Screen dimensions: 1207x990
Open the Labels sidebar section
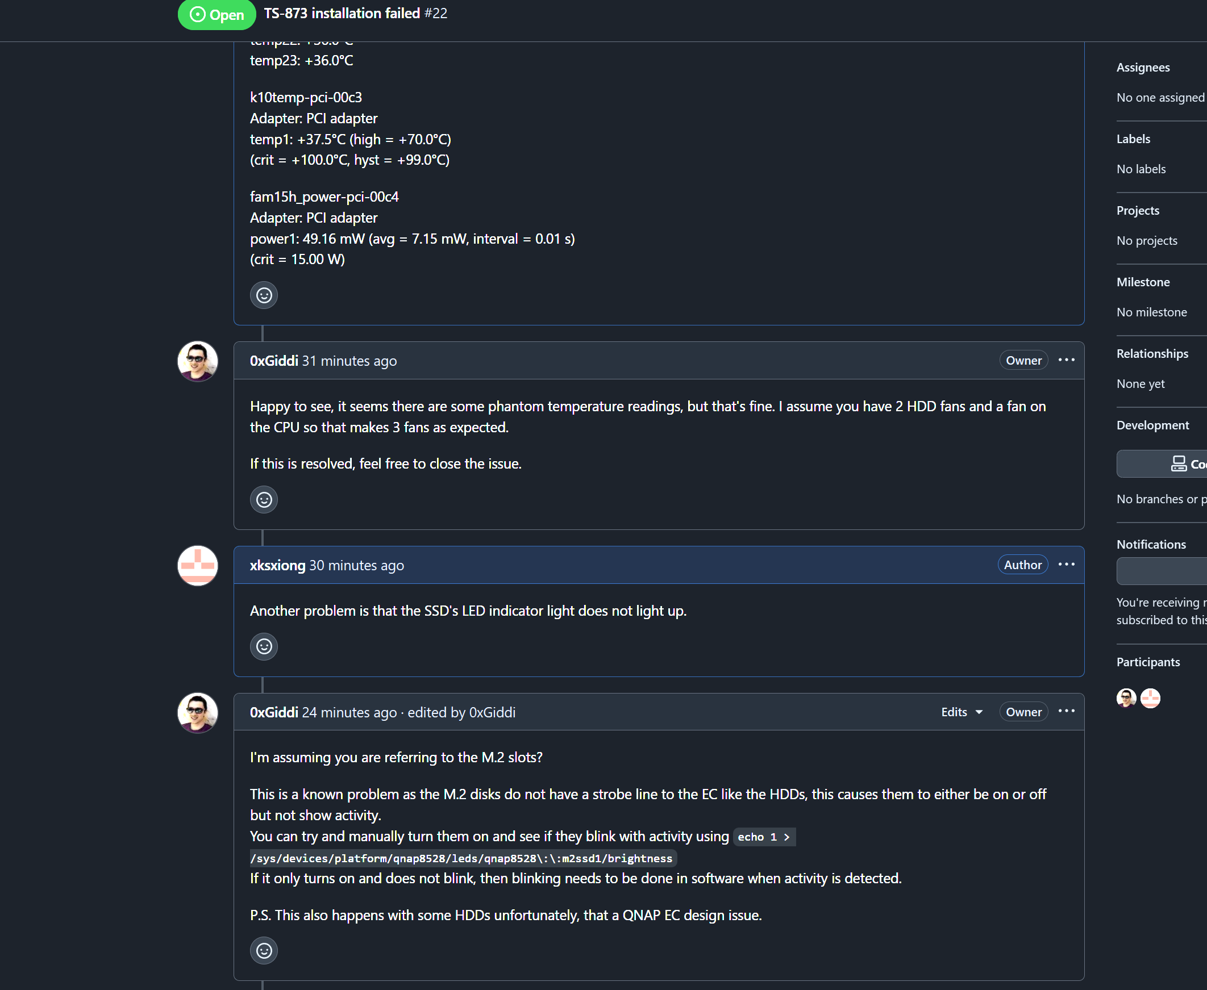(1133, 139)
